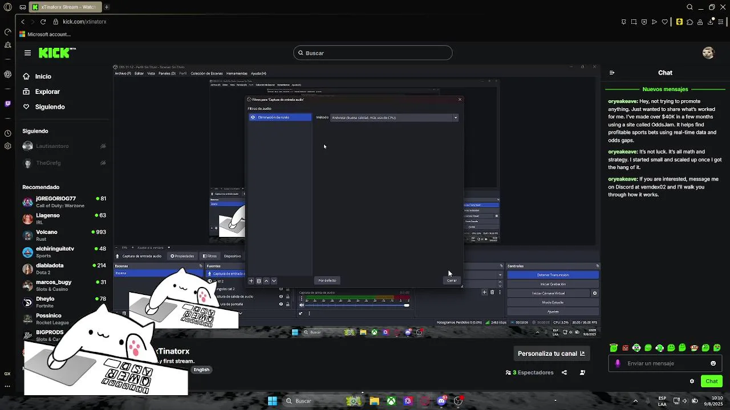Open Windows Start button on taskbar
The image size is (730, 410).
click(x=272, y=401)
